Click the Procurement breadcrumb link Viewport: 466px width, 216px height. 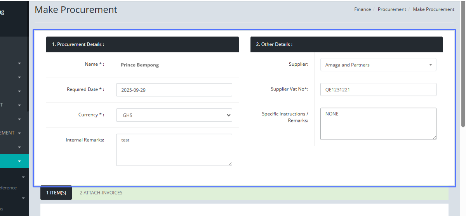click(392, 9)
